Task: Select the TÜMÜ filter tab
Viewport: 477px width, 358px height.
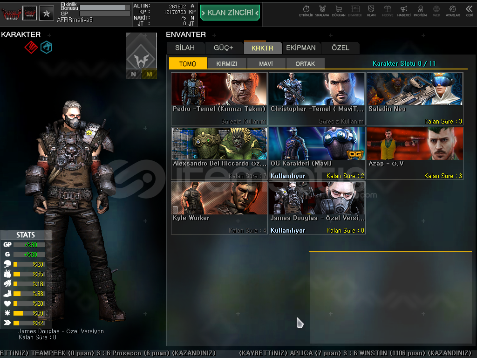Action: tap(188, 63)
